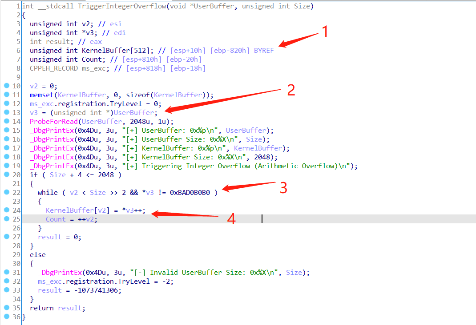Select v3 assignment on line 13
The image size is (476, 325).
[x=93, y=113]
